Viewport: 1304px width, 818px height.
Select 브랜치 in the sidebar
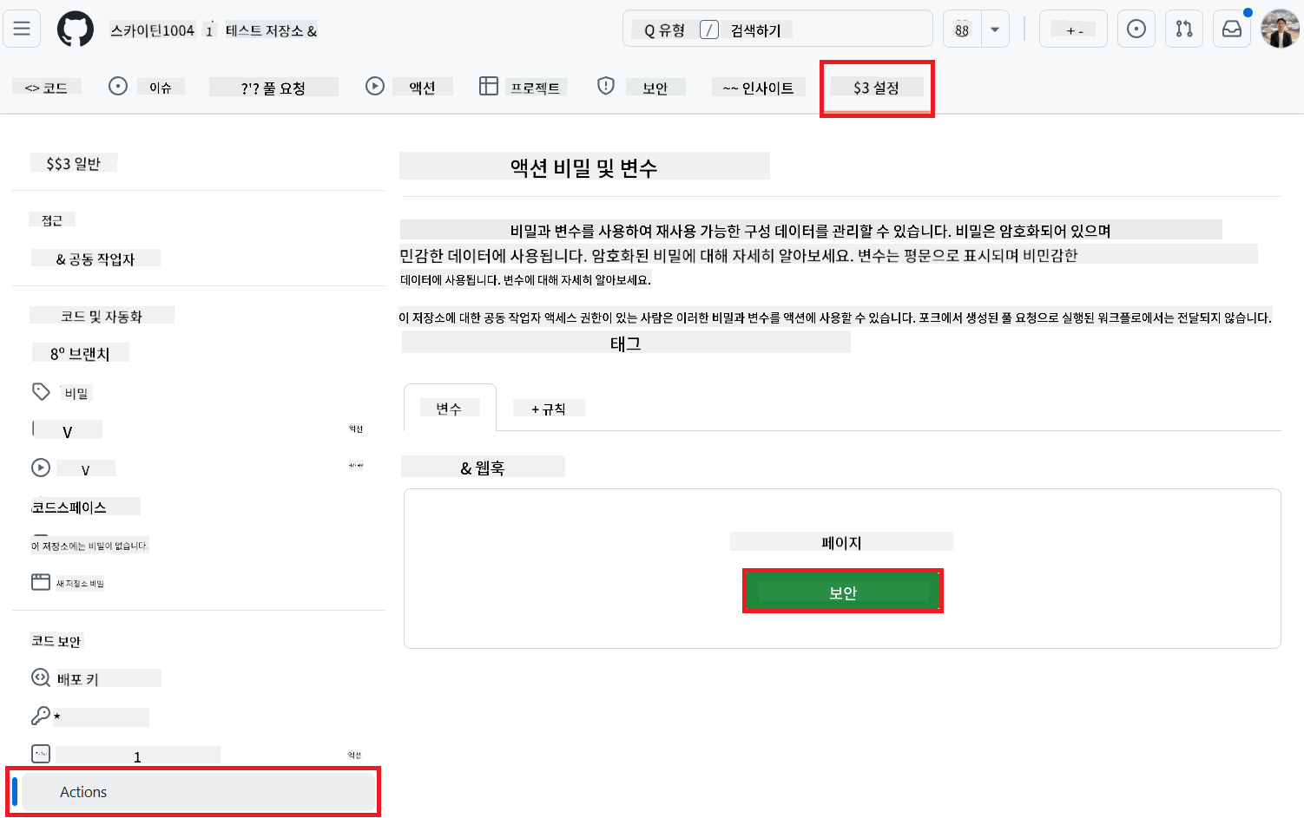80,353
